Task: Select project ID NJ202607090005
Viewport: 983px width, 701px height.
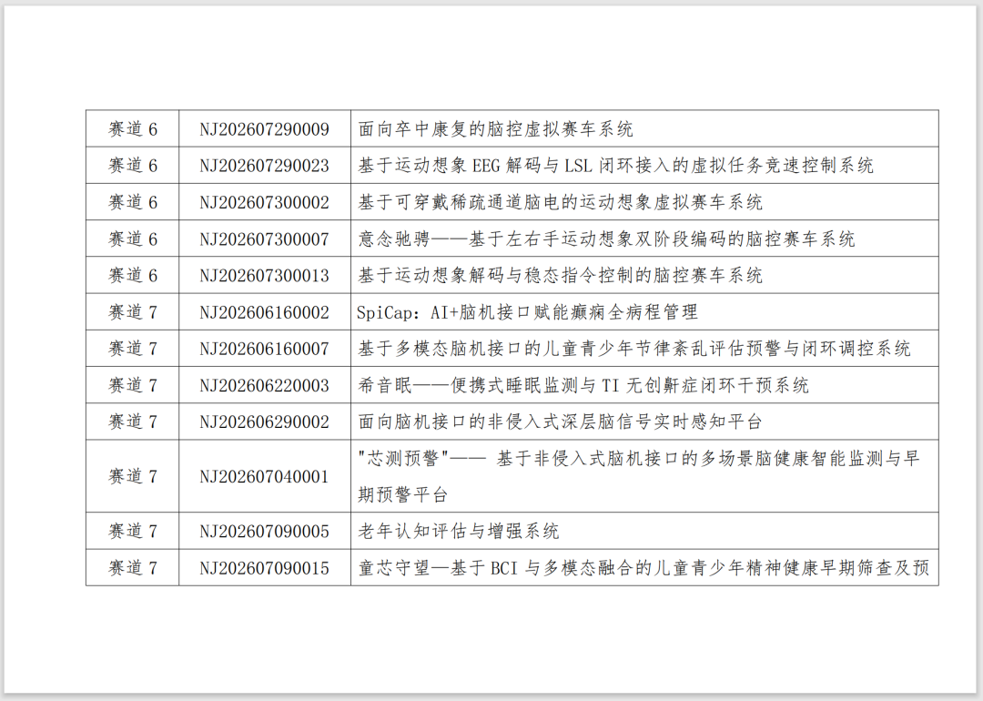Action: [264, 531]
